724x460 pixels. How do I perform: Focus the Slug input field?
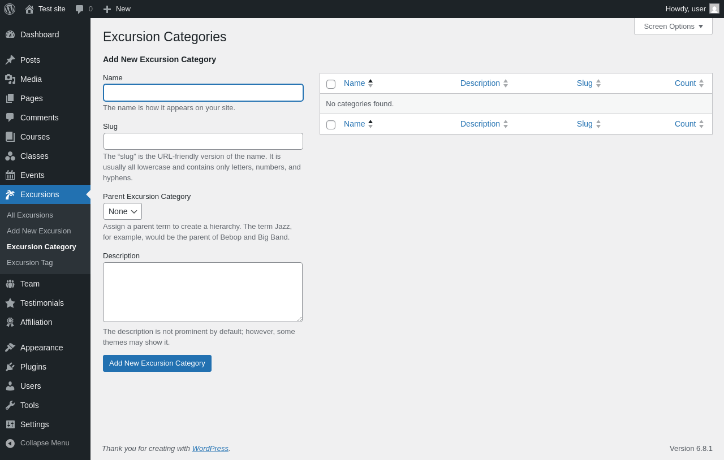pos(203,141)
